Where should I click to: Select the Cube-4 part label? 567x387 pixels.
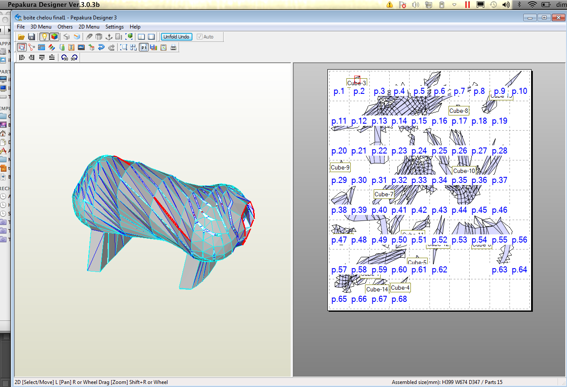(400, 288)
